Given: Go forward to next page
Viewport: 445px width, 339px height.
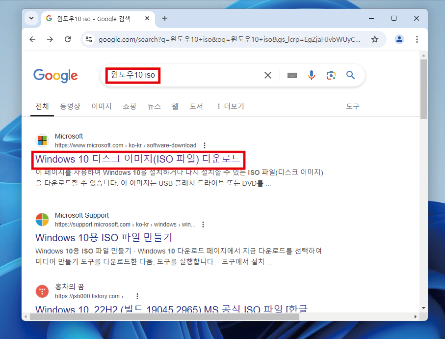Looking at the screenshot, I should point(50,39).
